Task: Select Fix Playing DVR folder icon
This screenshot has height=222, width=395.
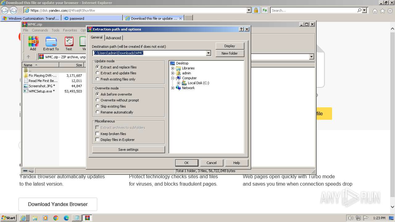Action: pos(26,76)
